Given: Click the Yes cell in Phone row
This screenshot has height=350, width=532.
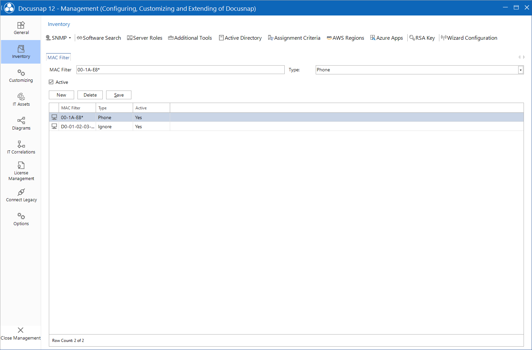Looking at the screenshot, I should pos(151,117).
